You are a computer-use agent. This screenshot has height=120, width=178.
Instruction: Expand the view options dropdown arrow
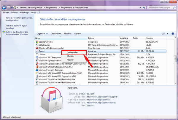click(x=168, y=34)
